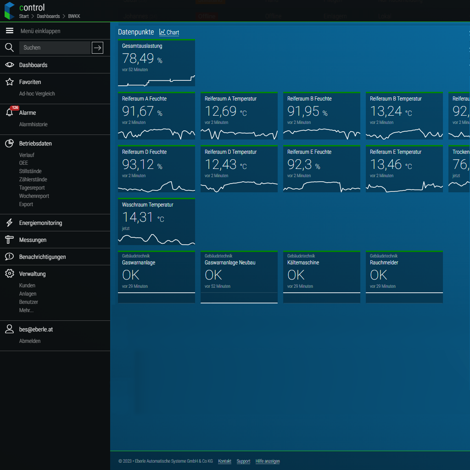The height and width of the screenshot is (470, 470).
Task: Click the Verwaltung gear icon
Action: click(10, 274)
